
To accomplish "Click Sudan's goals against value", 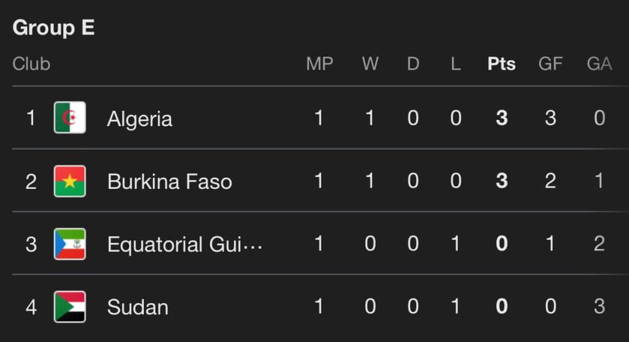I will 600,307.
